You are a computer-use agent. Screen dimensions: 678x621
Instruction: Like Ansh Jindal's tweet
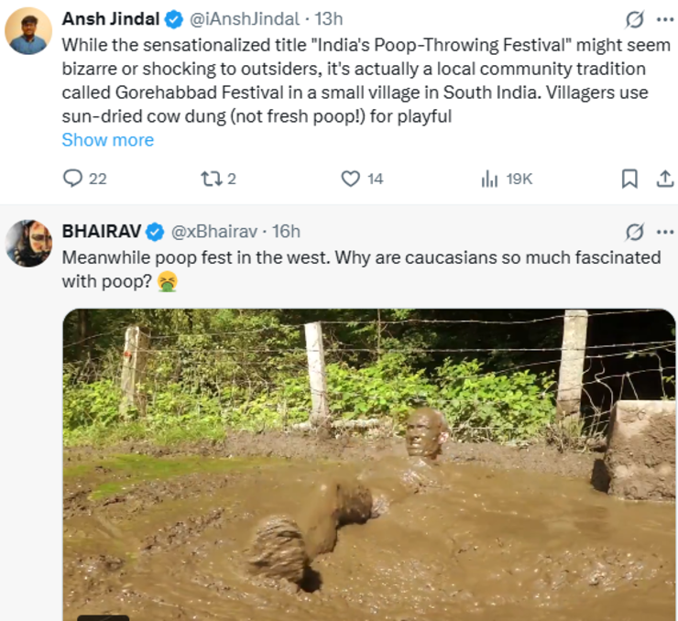[x=351, y=179]
